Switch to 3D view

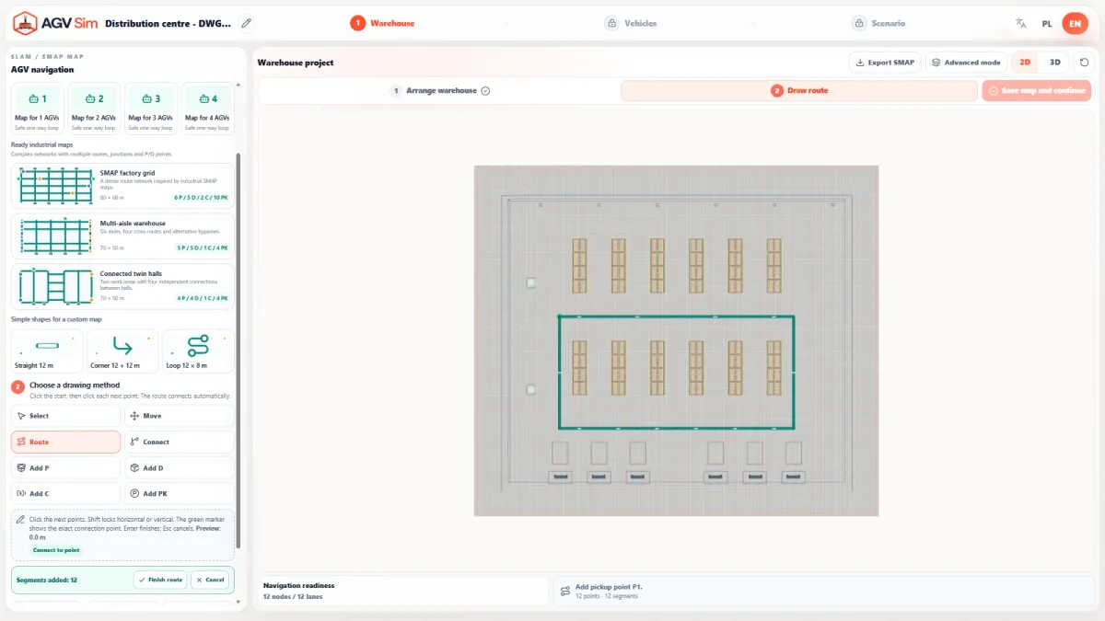1055,63
